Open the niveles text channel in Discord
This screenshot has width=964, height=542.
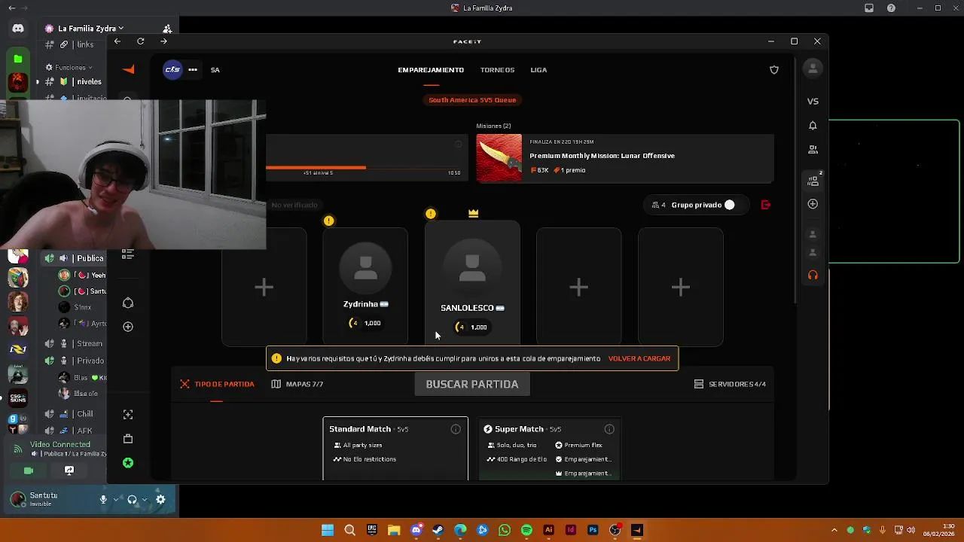coord(75,81)
